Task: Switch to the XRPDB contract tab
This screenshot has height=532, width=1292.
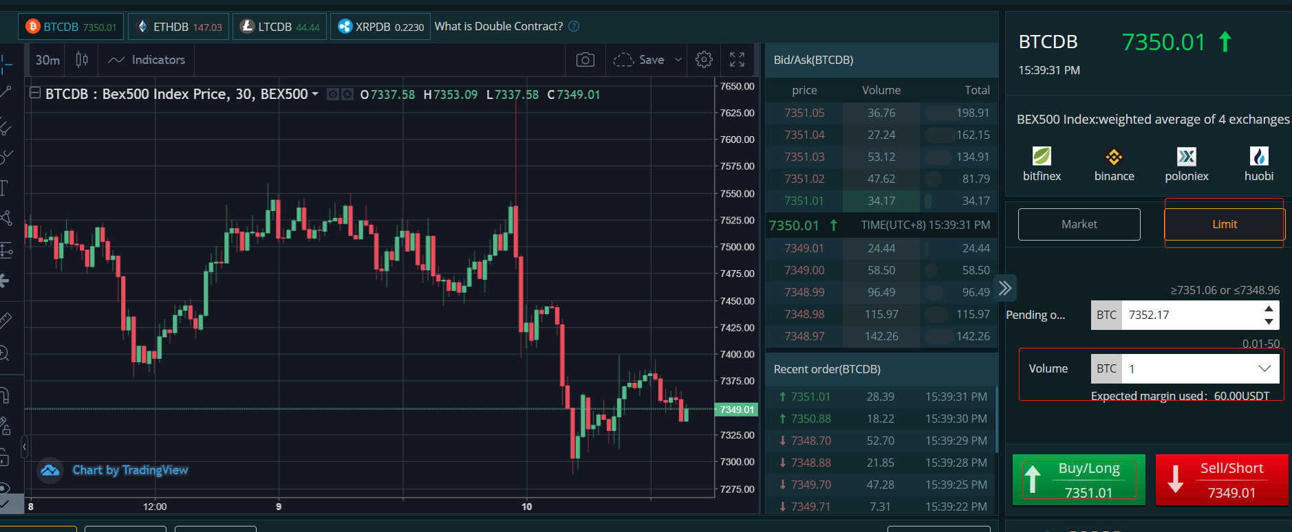Action: click(x=380, y=27)
